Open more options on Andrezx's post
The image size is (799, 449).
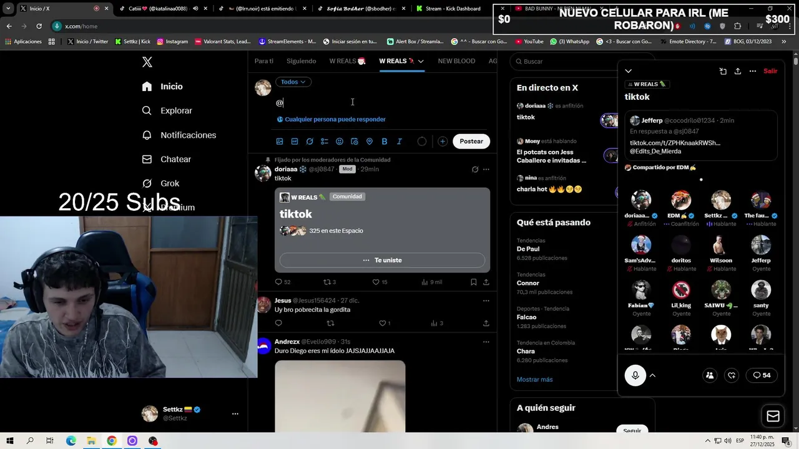coord(486,342)
